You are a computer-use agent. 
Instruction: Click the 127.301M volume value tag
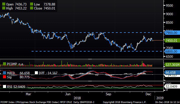coord(171,64)
